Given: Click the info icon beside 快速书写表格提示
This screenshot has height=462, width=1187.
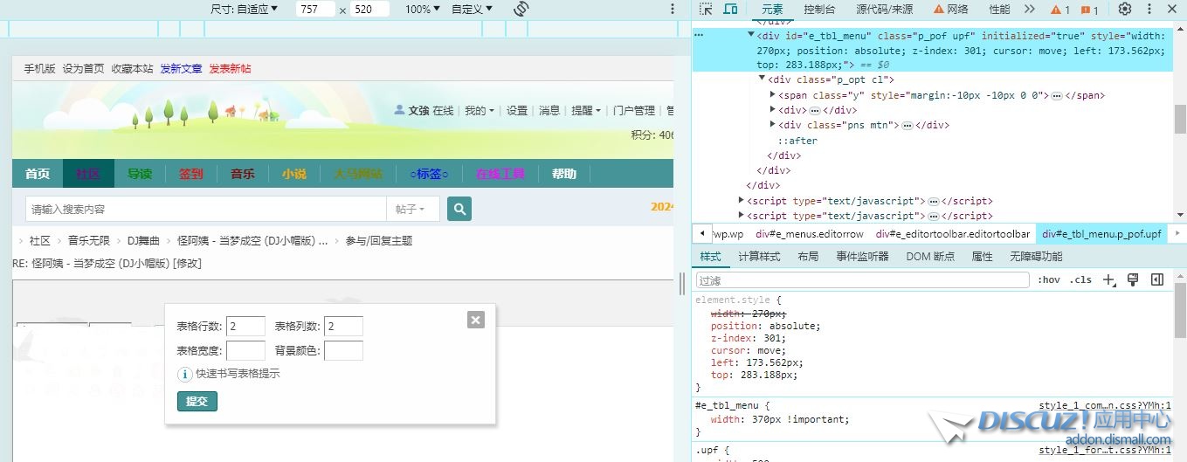Looking at the screenshot, I should [x=184, y=374].
